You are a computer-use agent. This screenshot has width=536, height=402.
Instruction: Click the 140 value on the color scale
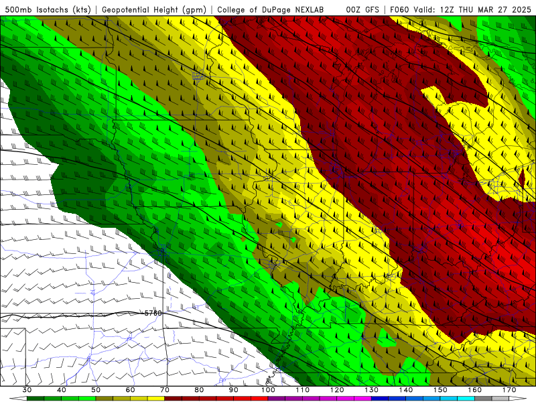(x=406, y=390)
